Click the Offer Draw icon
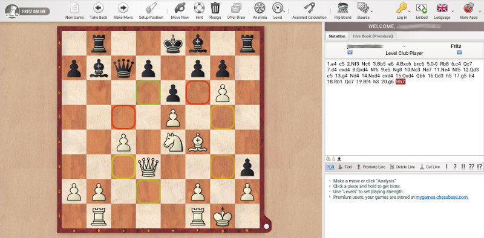Image resolution: width=484 pixels, height=238 pixels. click(x=236, y=8)
